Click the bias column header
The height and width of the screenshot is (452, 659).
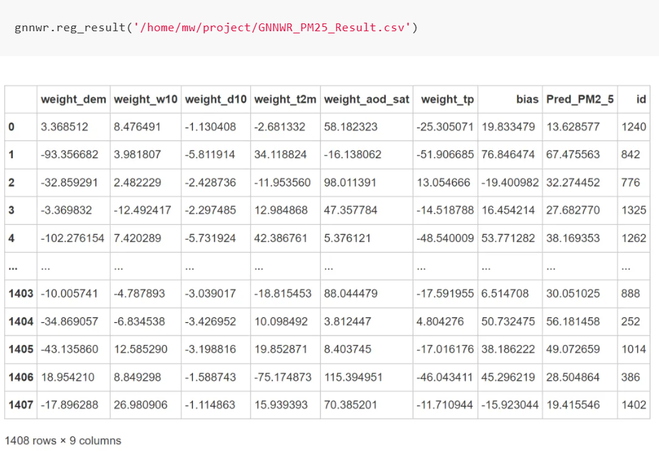coord(527,99)
